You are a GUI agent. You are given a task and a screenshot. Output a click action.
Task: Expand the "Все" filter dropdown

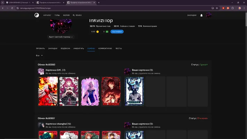[x=39, y=56]
